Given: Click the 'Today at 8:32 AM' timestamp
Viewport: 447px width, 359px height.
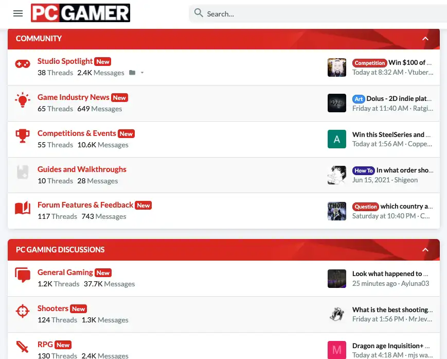Looking at the screenshot, I should (378, 72).
